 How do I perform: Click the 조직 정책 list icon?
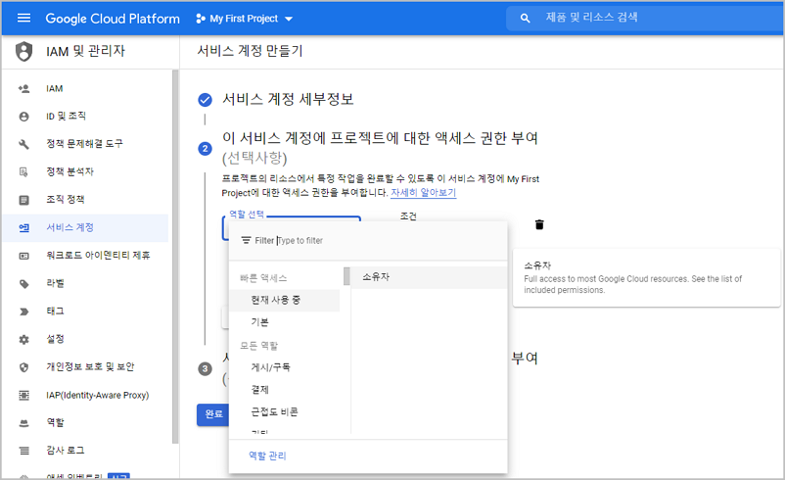pos(23,200)
